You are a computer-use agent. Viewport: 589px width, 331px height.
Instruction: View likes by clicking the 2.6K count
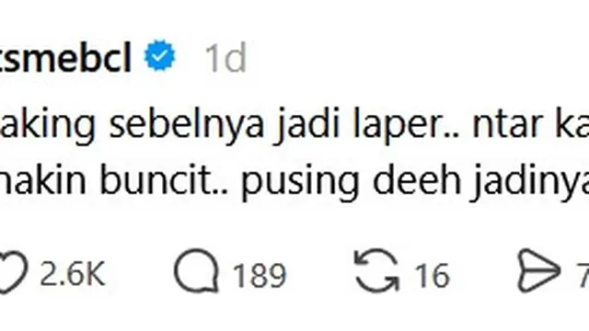point(72,274)
